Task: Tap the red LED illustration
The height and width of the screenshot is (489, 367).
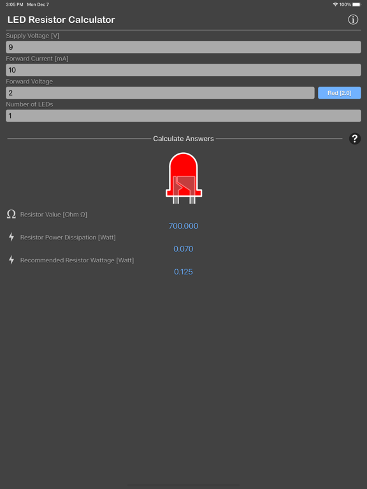Action: pyautogui.click(x=183, y=178)
